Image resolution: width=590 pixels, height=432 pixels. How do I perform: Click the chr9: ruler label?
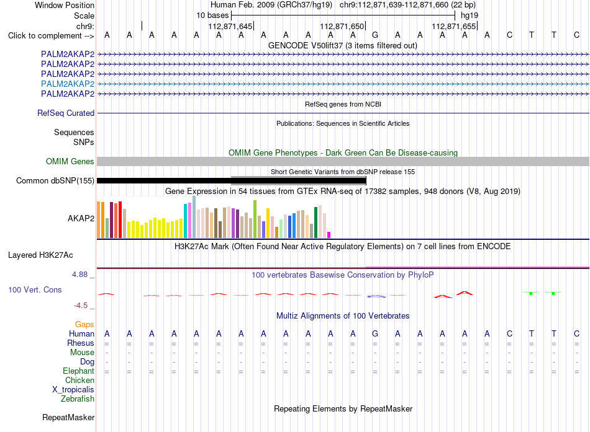[85, 26]
